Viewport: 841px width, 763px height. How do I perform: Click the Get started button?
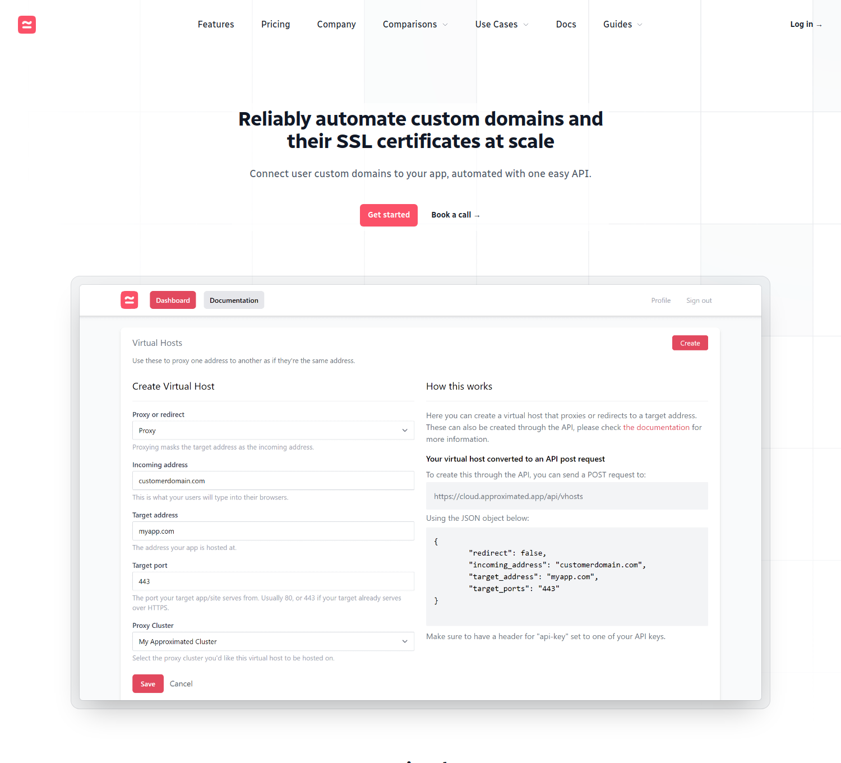click(389, 215)
